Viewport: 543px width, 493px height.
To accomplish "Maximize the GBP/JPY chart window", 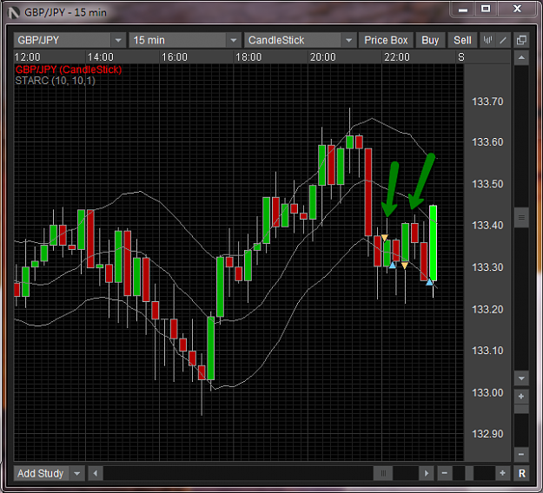I will click(x=486, y=9).
